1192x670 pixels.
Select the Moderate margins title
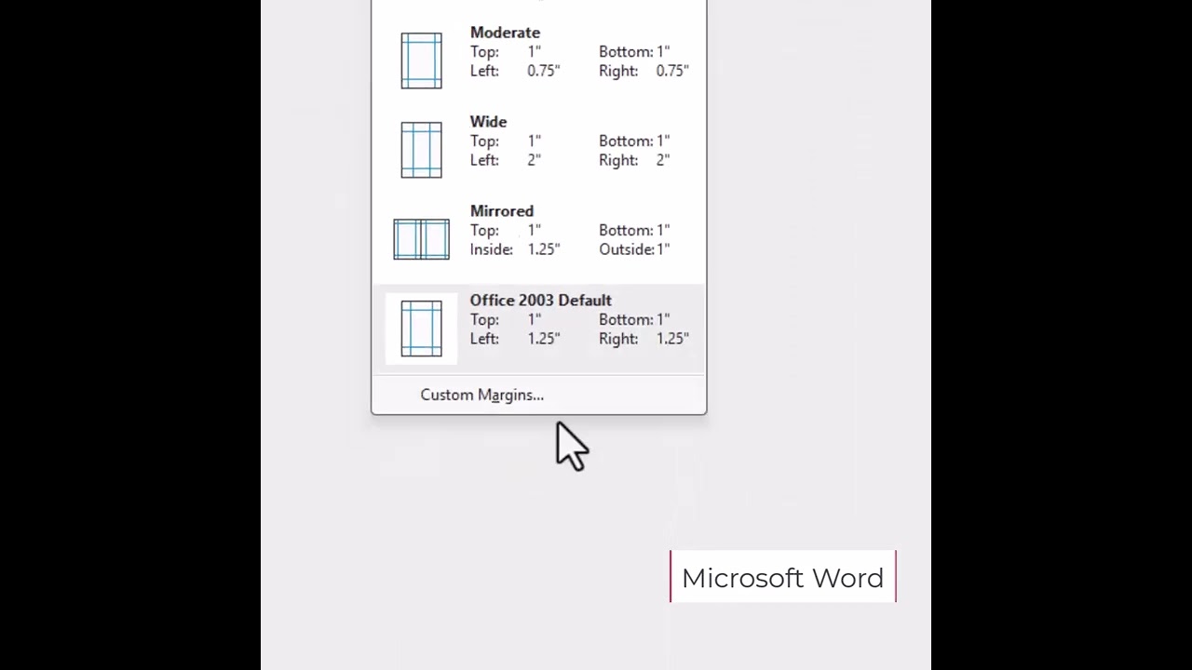(505, 33)
